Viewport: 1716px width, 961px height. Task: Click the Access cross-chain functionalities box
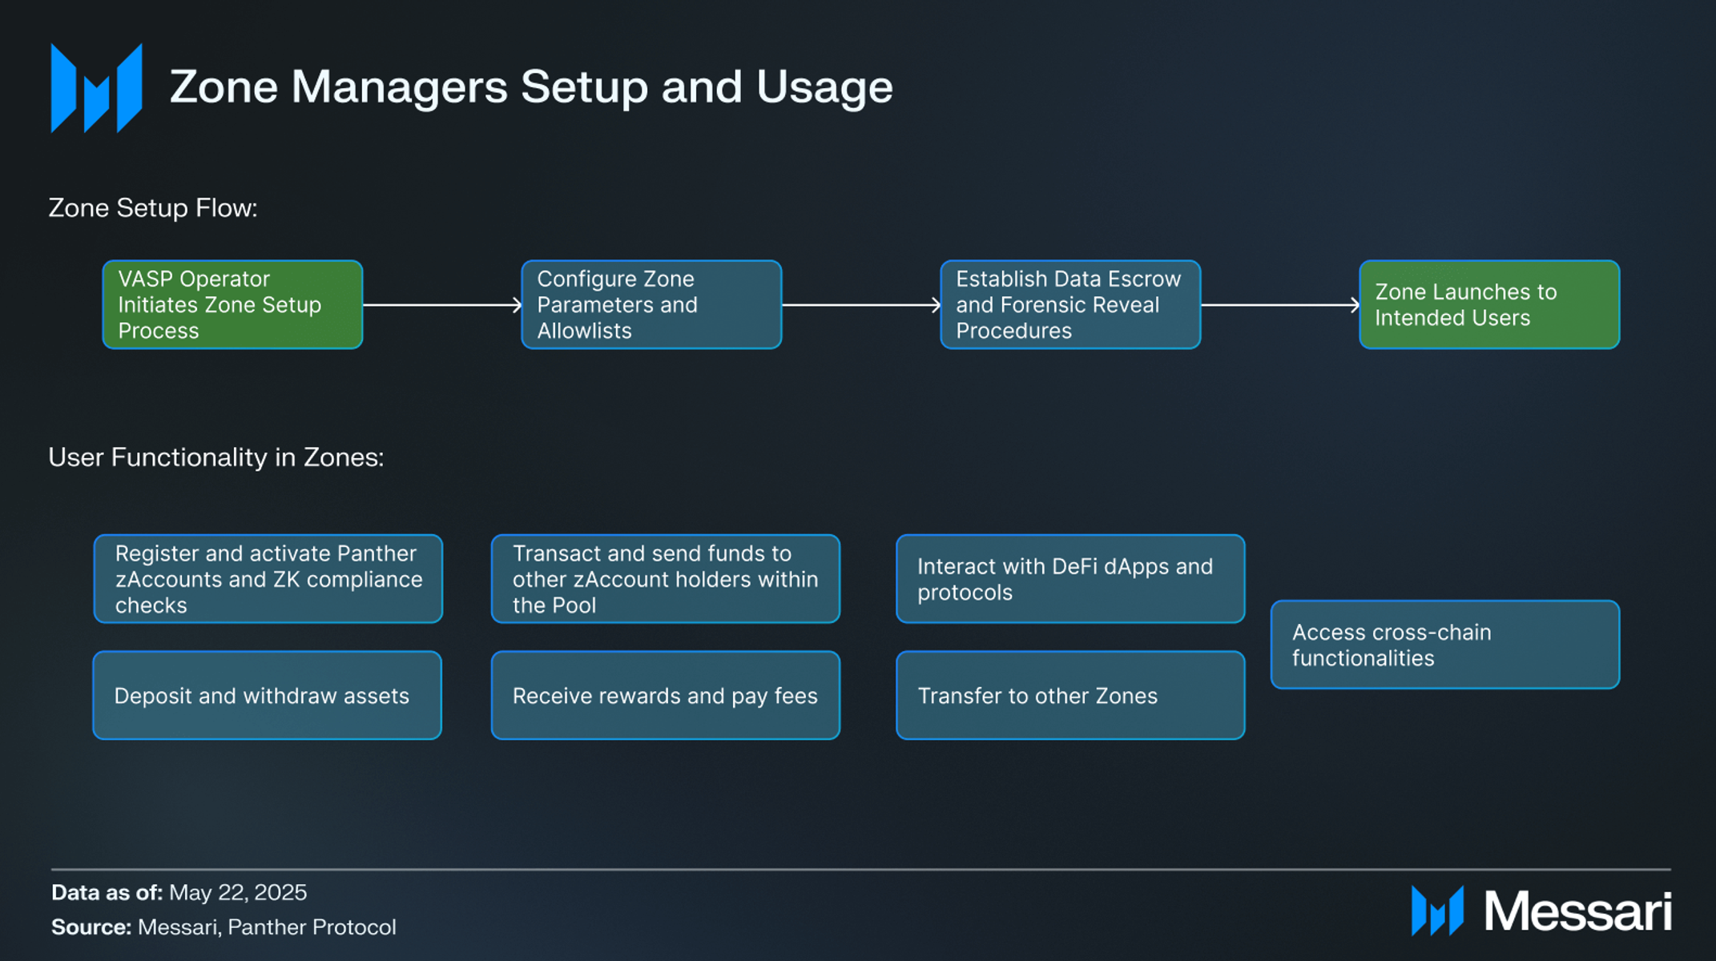(1445, 645)
